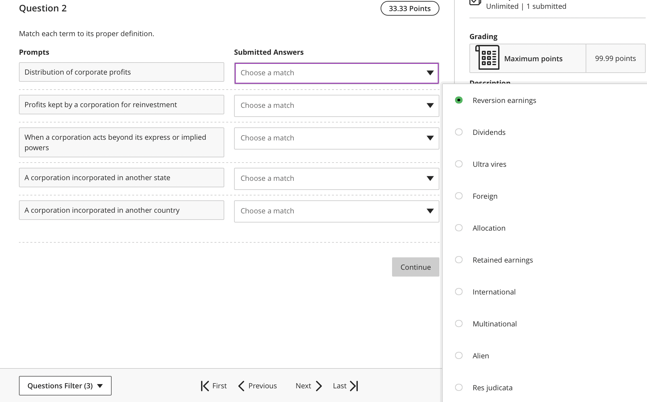Click the Next question chevron icon

[319, 386]
